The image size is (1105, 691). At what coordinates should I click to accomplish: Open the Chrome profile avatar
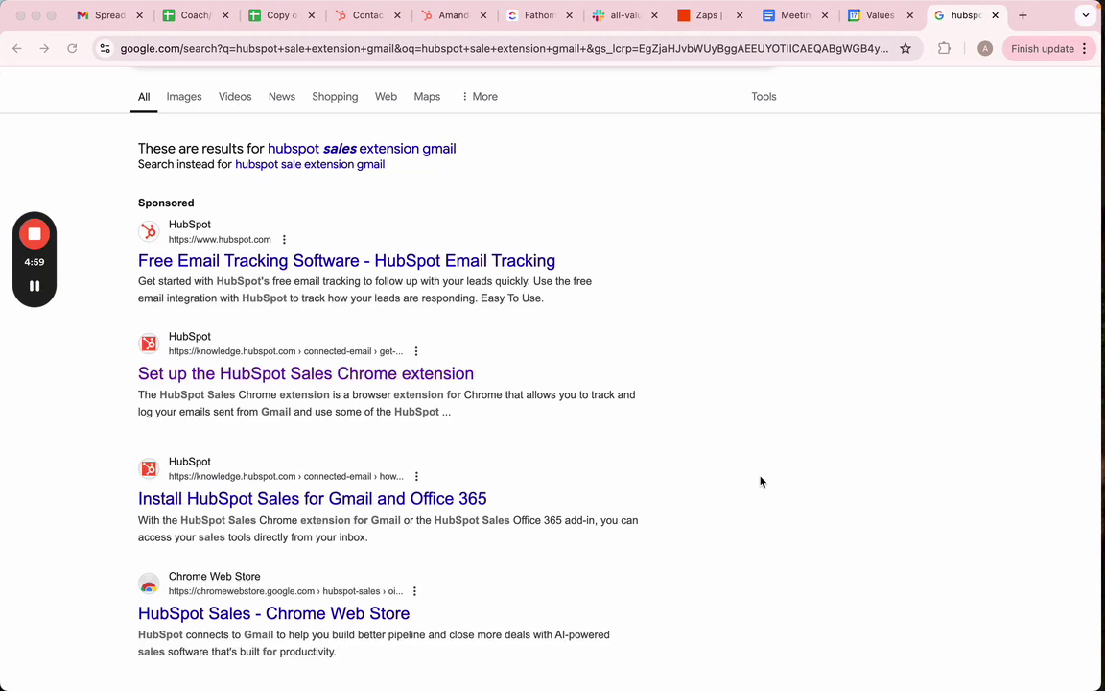click(x=985, y=49)
